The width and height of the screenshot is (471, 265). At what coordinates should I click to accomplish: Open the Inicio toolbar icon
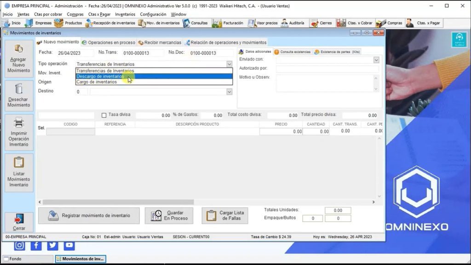(11, 23)
